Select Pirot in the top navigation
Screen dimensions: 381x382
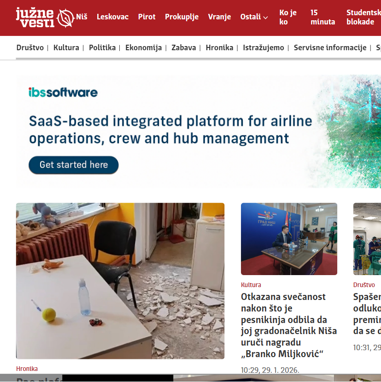147,17
